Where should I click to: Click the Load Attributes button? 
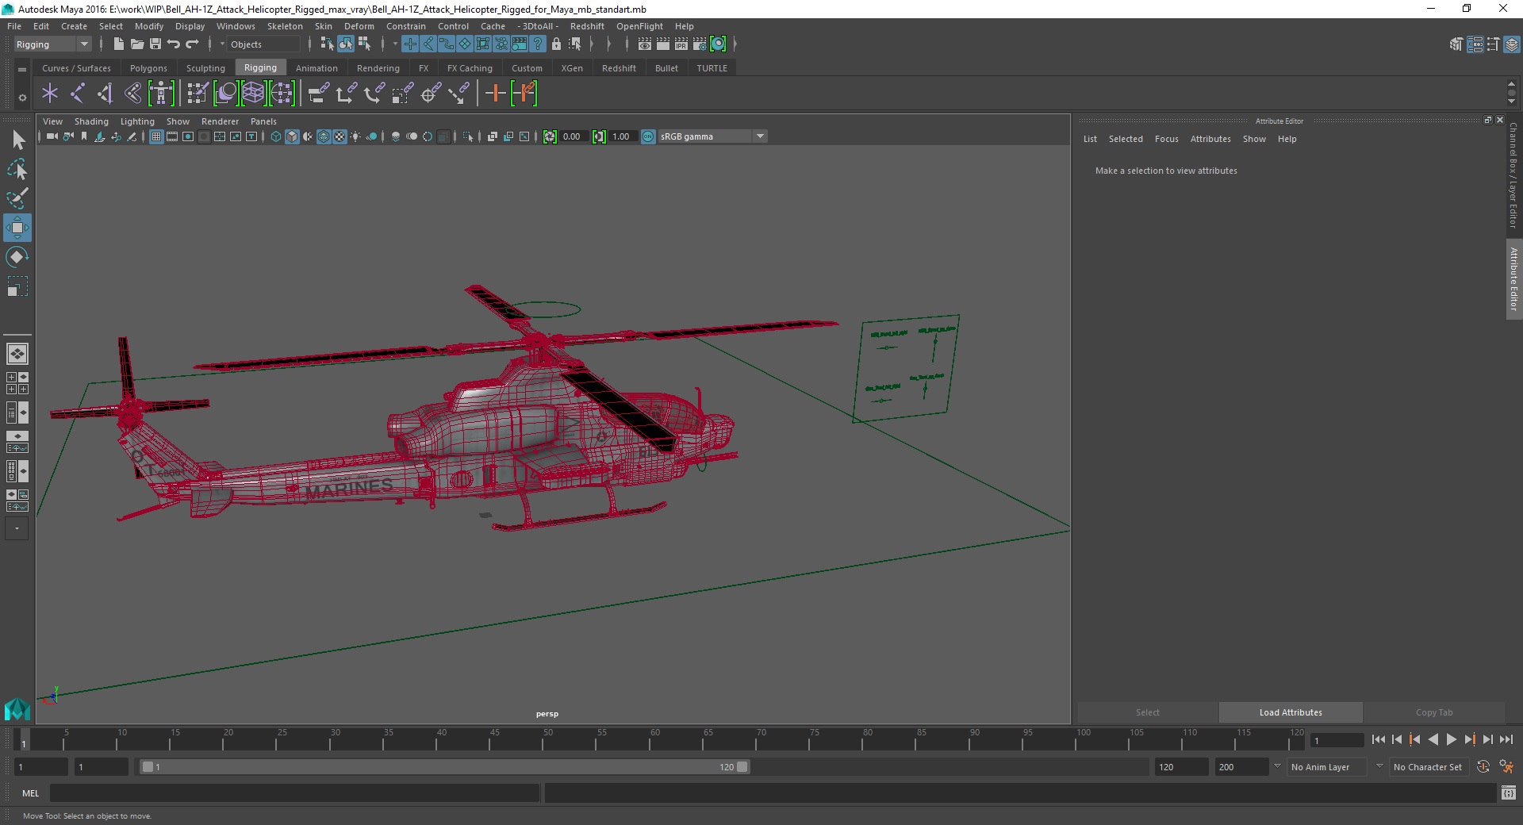[x=1291, y=712]
